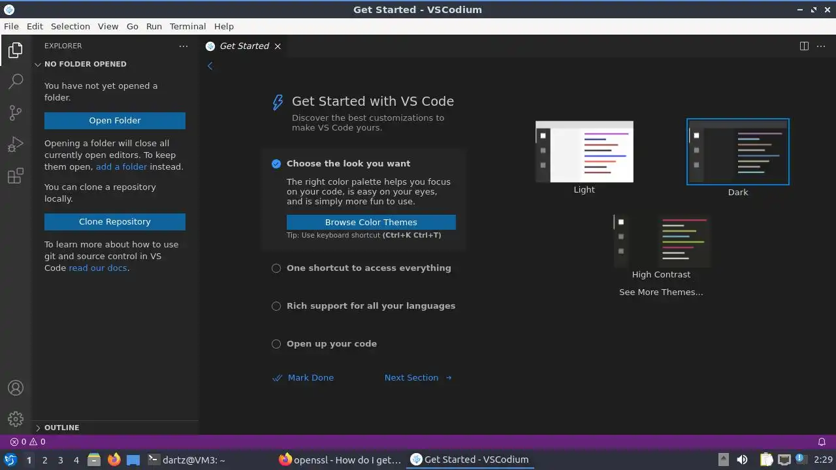Open the Extensions view
Viewport: 836px width, 470px height.
tap(16, 176)
